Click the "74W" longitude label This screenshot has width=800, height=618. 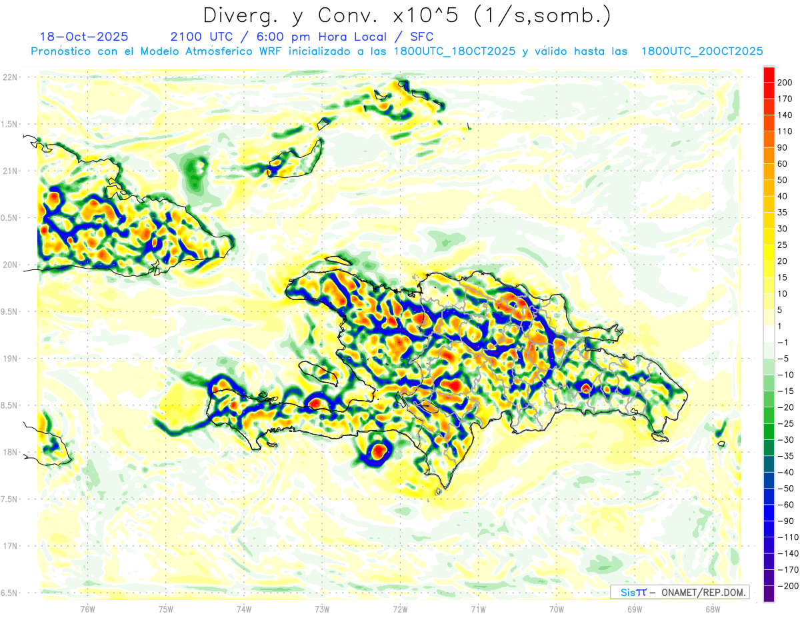pyautogui.click(x=244, y=609)
